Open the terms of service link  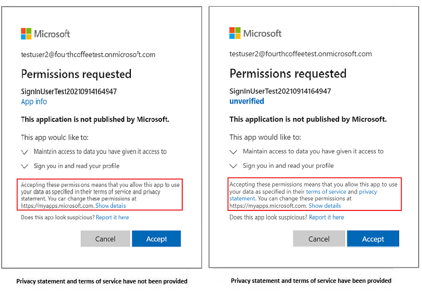coord(326,192)
